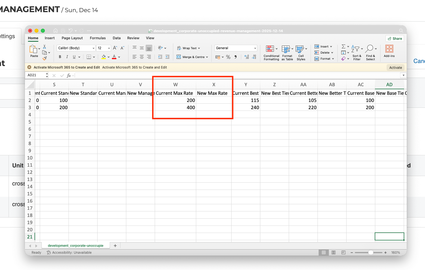Toggle Bold formatting
The image size is (425, 270).
tap(60, 57)
